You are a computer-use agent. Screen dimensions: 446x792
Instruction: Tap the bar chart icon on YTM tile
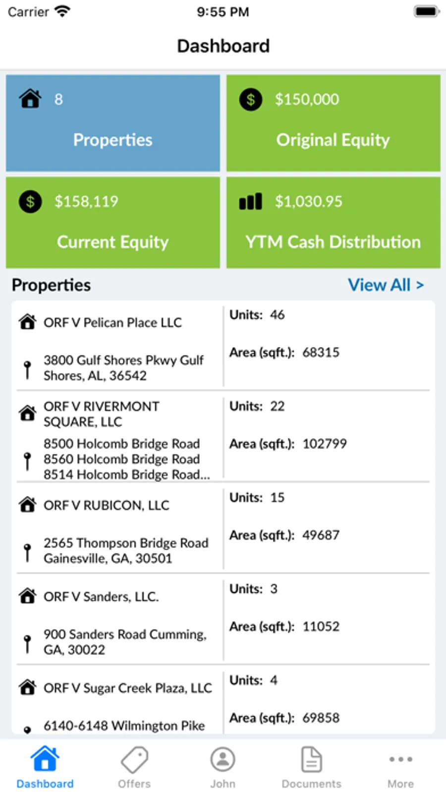point(250,202)
